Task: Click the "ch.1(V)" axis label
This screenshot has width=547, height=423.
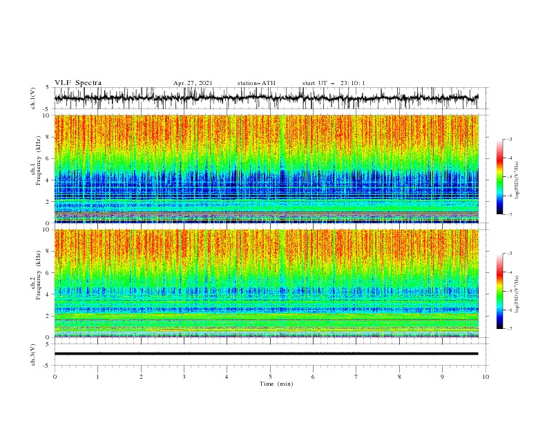Action: (x=33, y=98)
